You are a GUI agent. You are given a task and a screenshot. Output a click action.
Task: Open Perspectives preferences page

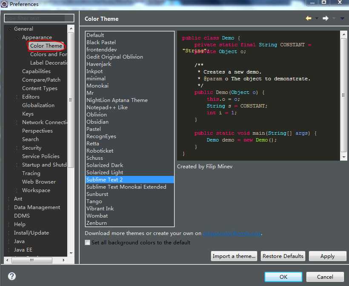click(37, 131)
